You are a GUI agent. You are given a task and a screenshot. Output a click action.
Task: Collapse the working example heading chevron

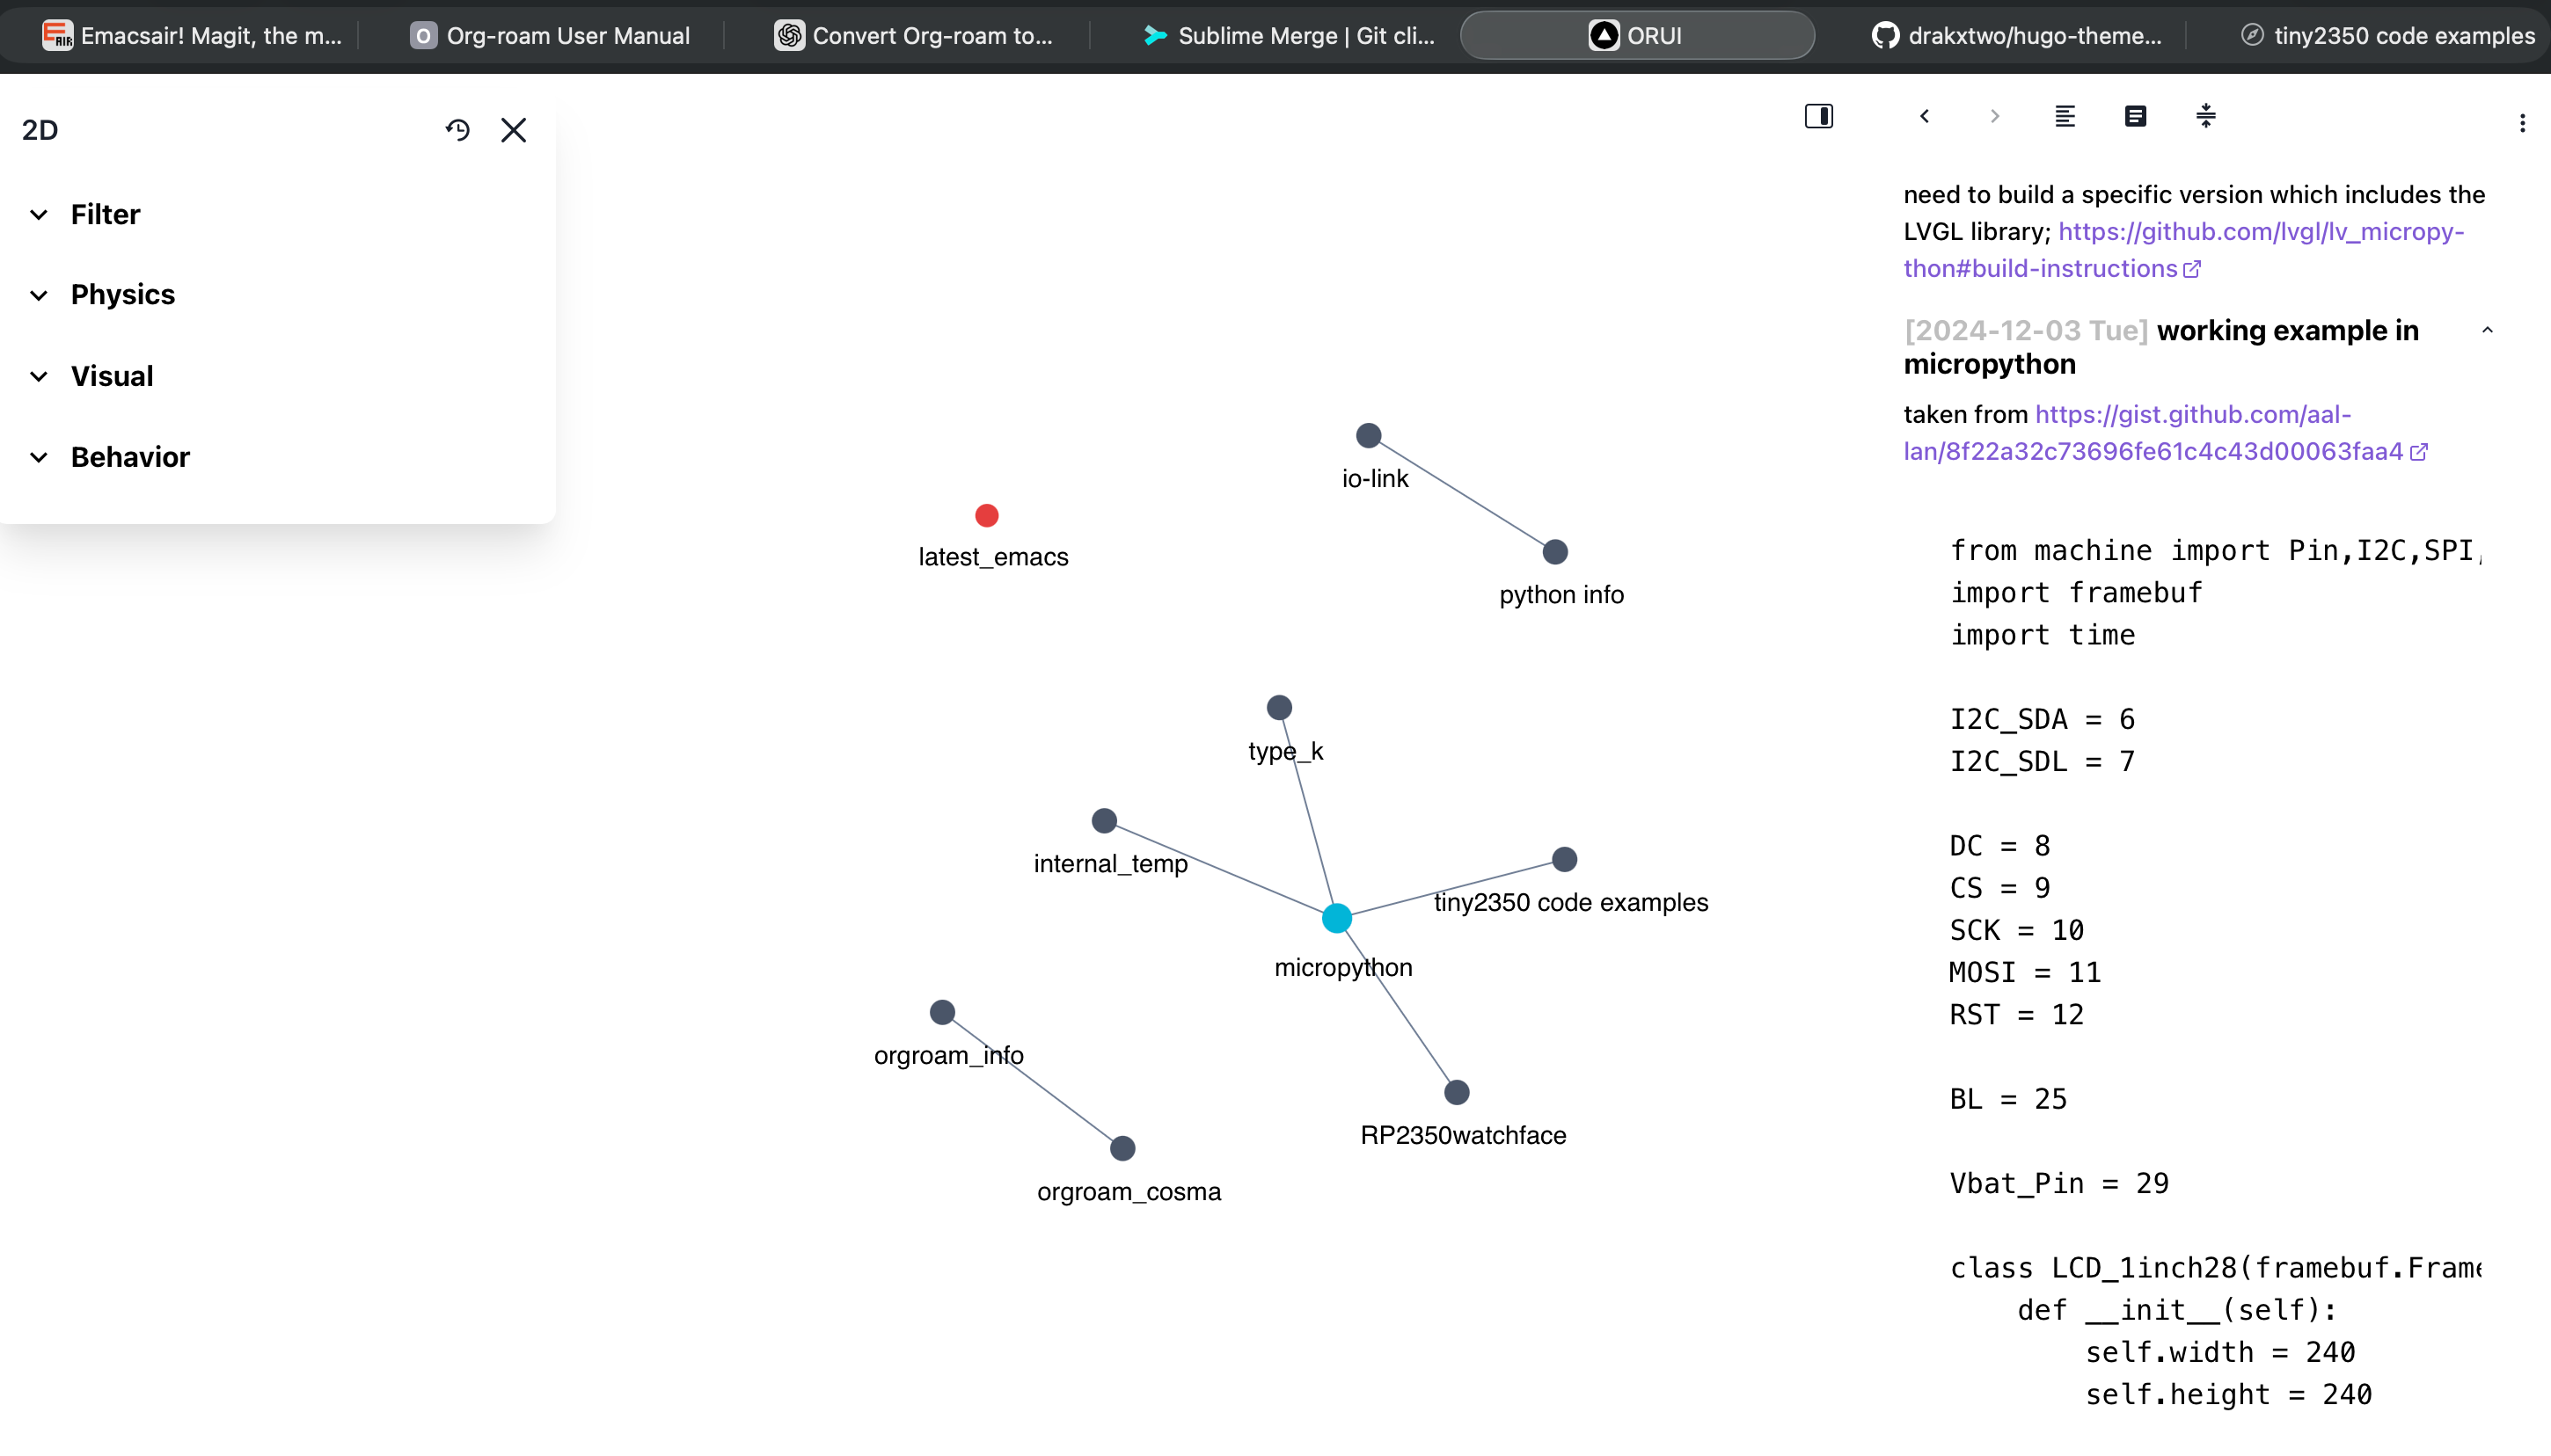[x=2487, y=331]
